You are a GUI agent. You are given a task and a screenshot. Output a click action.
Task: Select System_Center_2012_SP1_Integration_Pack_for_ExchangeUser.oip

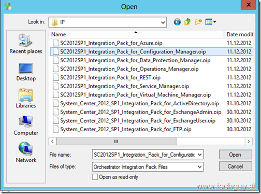point(138,121)
